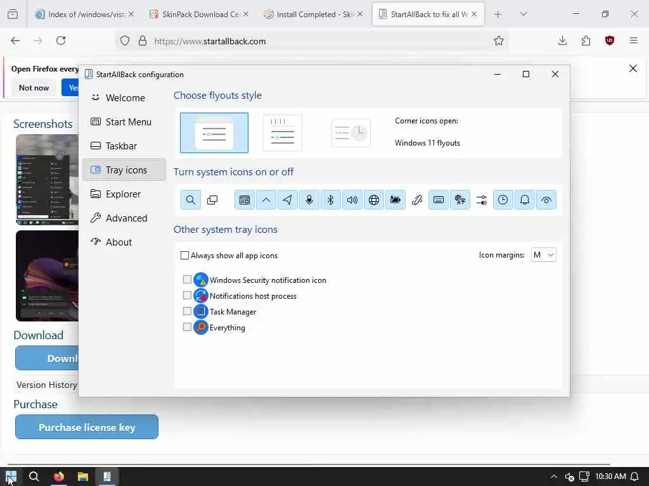This screenshot has height=486, width=649.
Task: Click the address bar URL field
Action: pyautogui.click(x=312, y=41)
